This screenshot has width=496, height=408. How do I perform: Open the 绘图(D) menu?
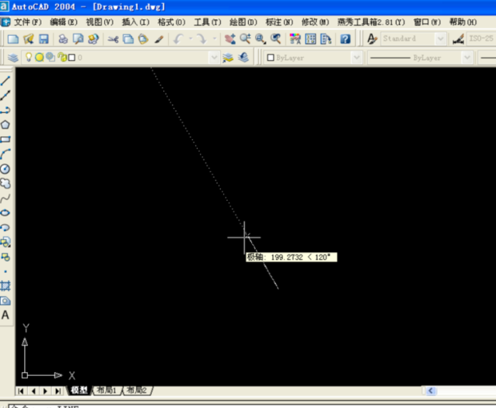(243, 22)
